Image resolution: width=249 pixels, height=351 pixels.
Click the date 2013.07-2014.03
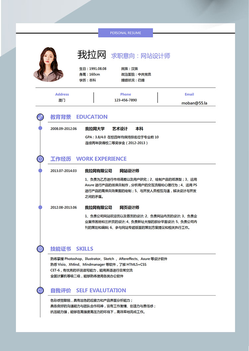pos(64,171)
